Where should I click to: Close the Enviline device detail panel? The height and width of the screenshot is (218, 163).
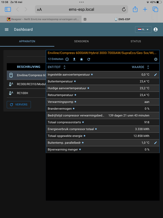pyautogui.click(x=156, y=59)
